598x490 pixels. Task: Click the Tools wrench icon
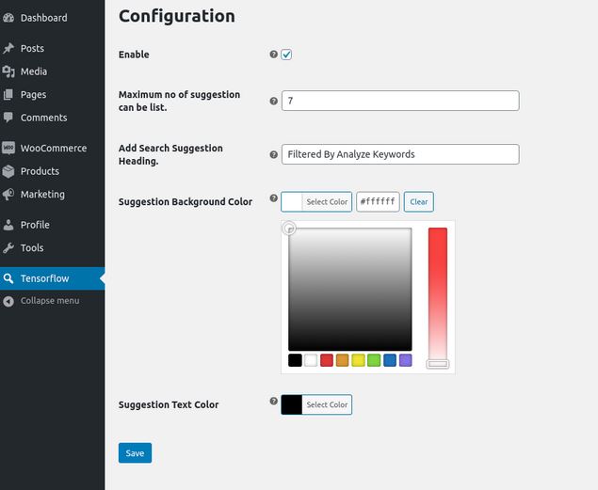pyautogui.click(x=8, y=248)
